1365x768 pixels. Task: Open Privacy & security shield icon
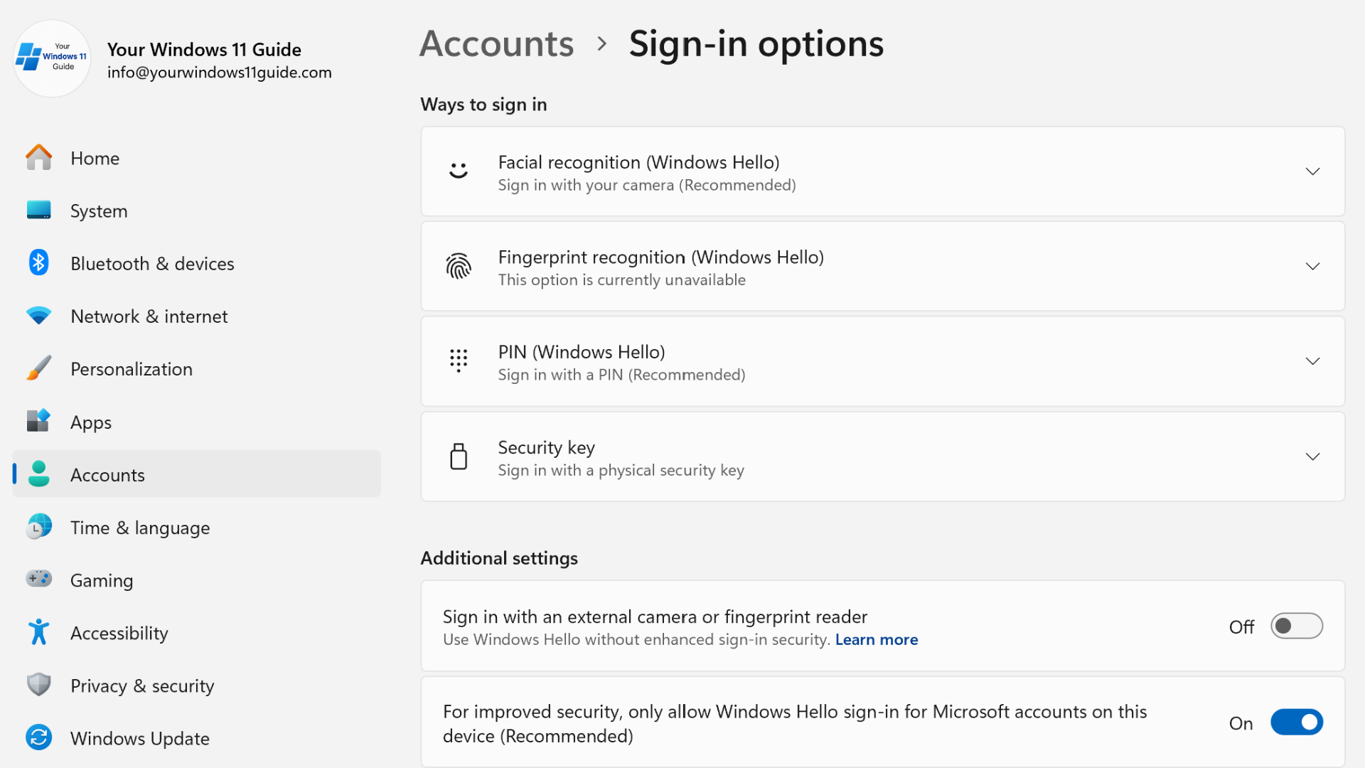pos(38,684)
